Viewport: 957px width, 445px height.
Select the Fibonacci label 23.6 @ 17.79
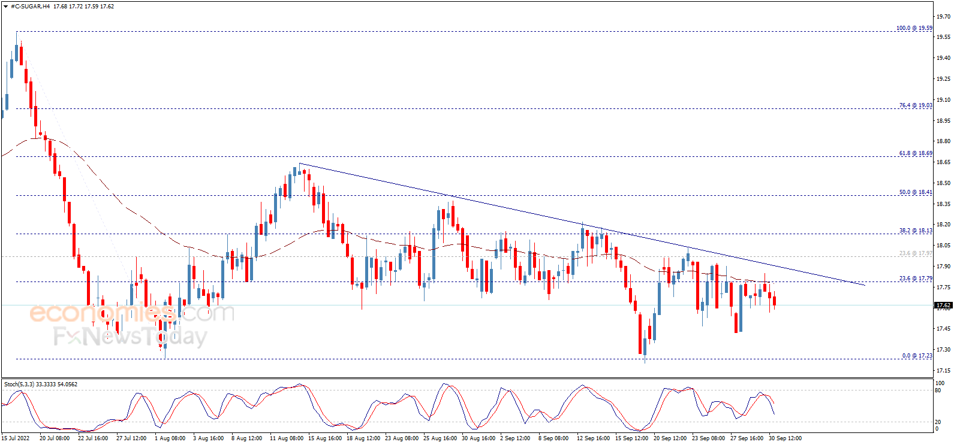pyautogui.click(x=915, y=278)
